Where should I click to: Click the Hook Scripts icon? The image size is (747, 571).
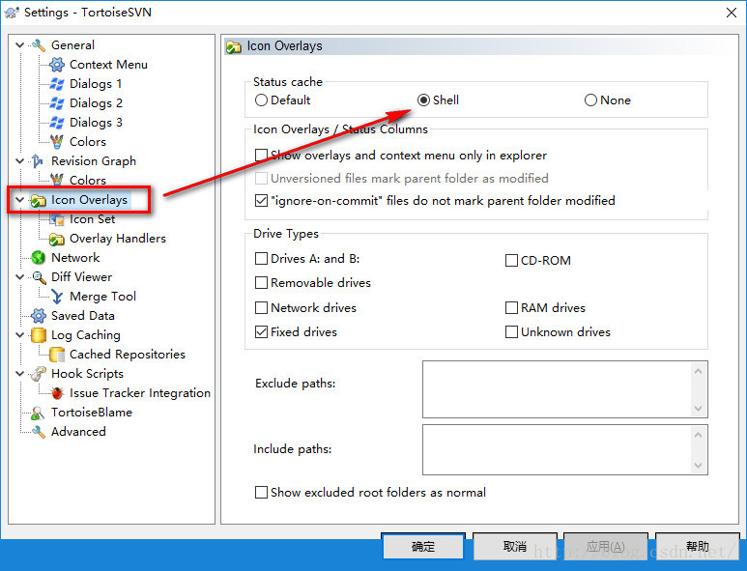38,374
